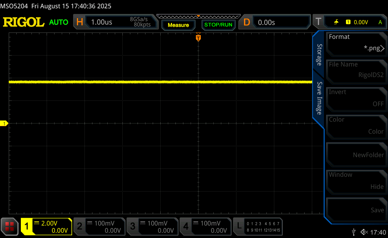
Task: Click the orange D delay icon
Action: [247, 22]
